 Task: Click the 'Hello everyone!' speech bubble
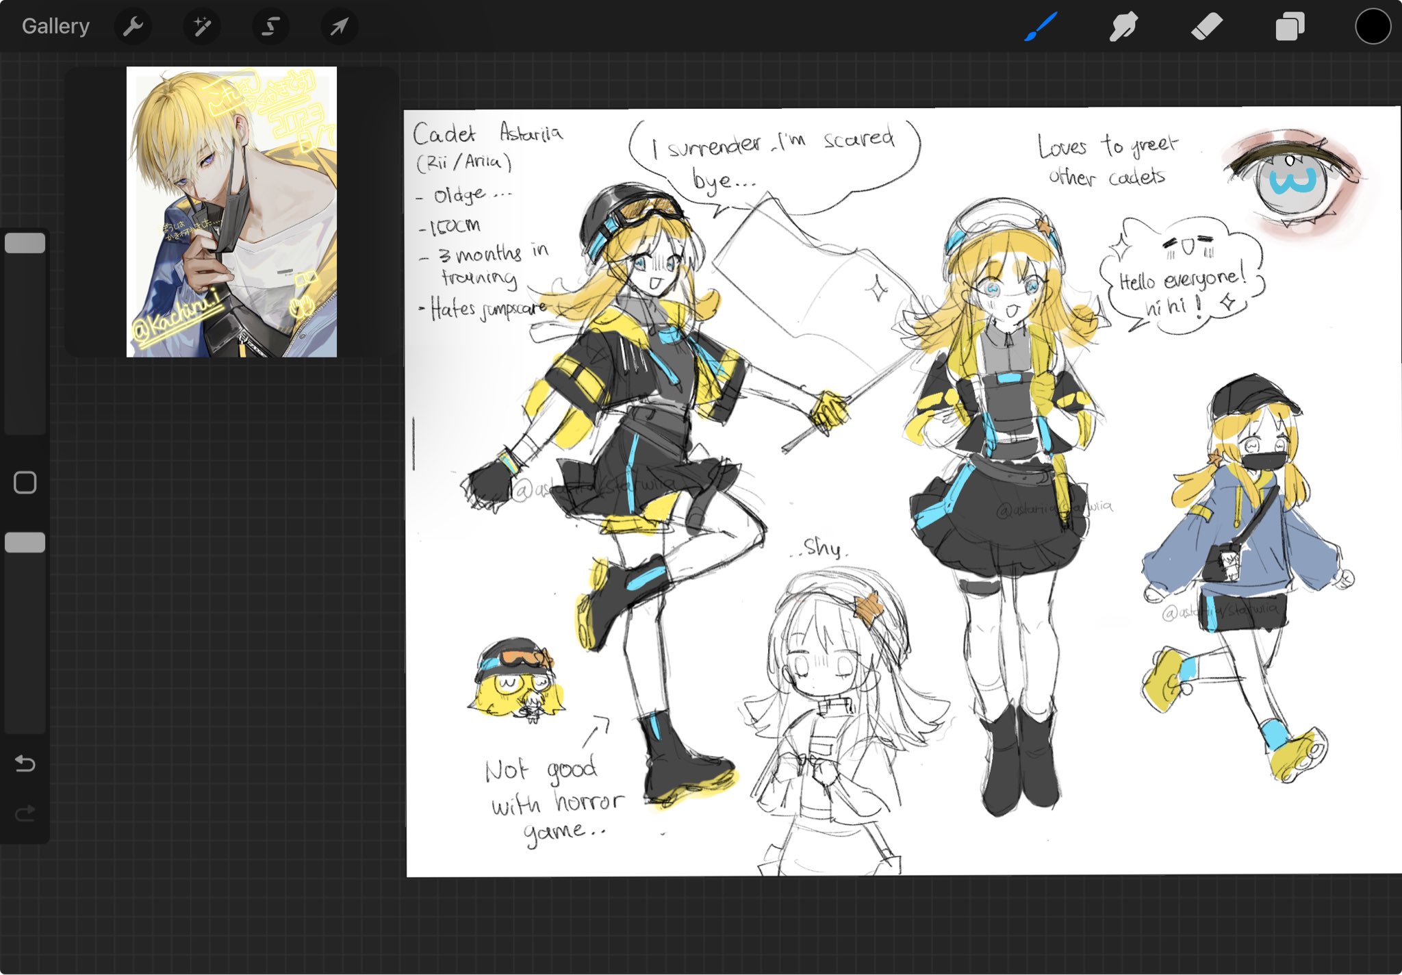coord(1181,281)
